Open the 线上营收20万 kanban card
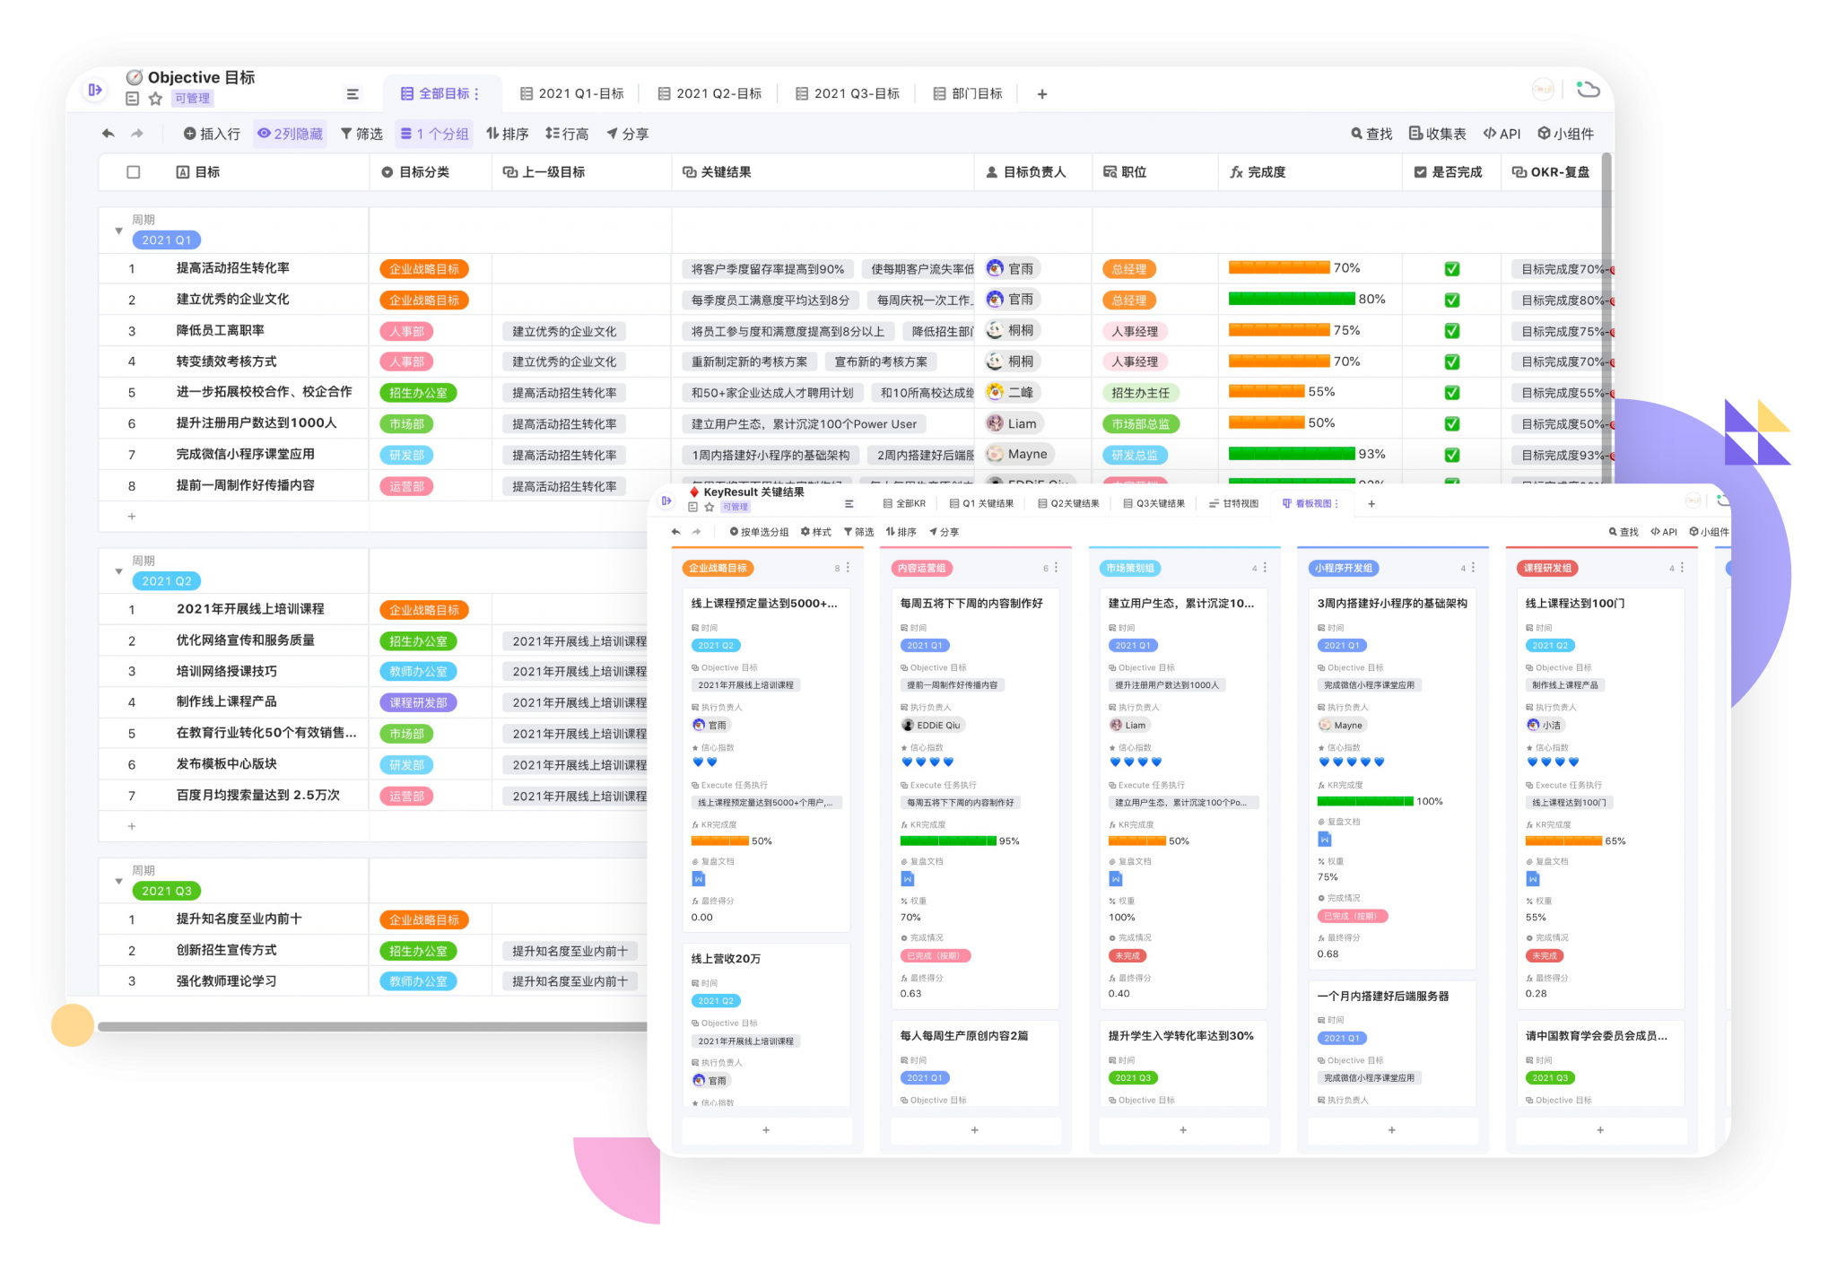The image size is (1837, 1263). (x=766, y=1024)
